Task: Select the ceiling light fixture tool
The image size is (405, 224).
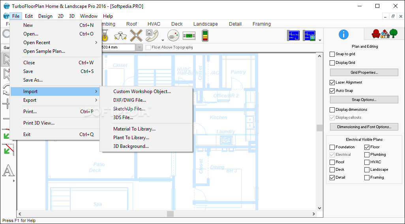Action: 120,35
